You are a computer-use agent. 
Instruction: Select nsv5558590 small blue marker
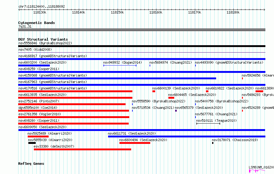[132, 104]
